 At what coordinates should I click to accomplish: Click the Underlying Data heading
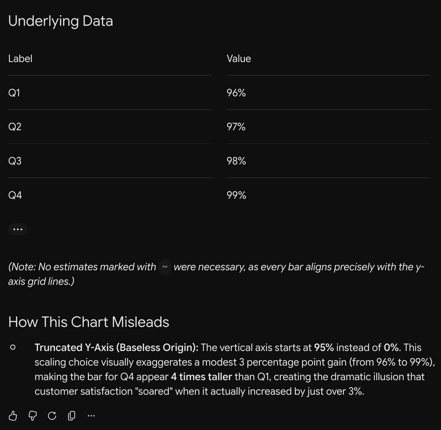coord(60,21)
